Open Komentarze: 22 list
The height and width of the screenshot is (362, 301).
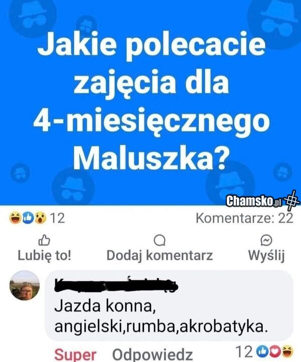pyautogui.click(x=245, y=218)
